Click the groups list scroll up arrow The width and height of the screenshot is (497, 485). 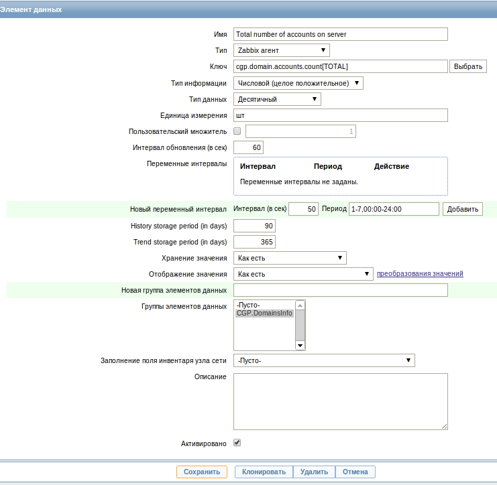pyautogui.click(x=300, y=305)
